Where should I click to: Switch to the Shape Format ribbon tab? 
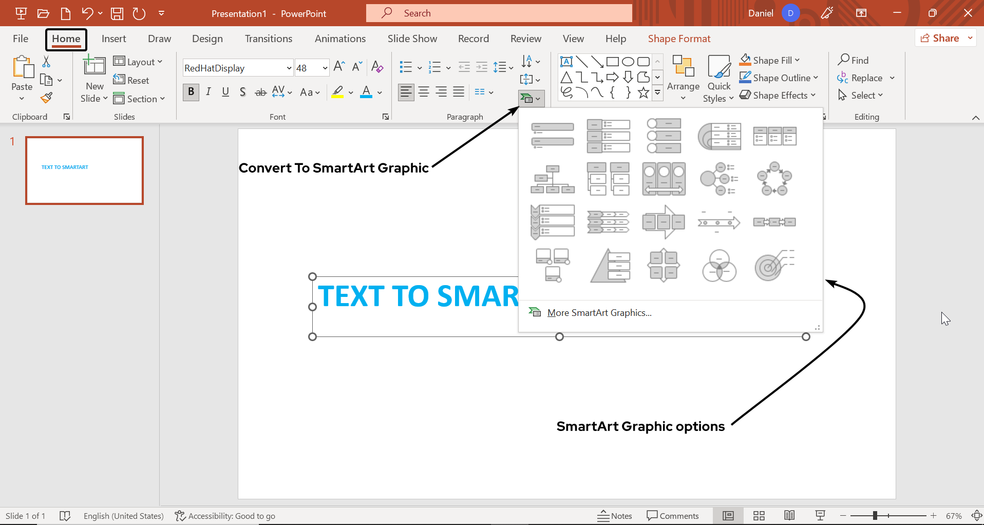[x=679, y=39]
